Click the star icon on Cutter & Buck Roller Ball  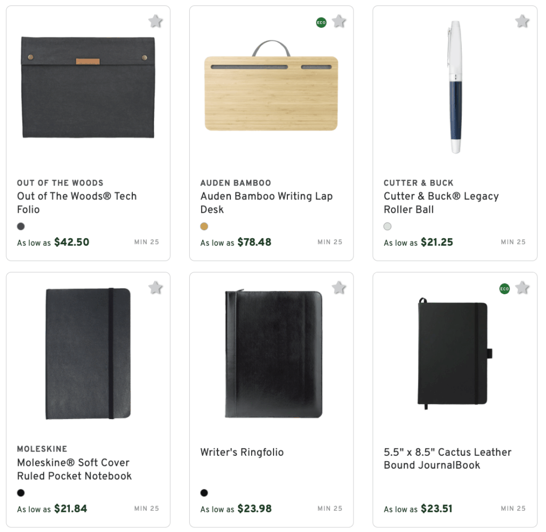521,22
